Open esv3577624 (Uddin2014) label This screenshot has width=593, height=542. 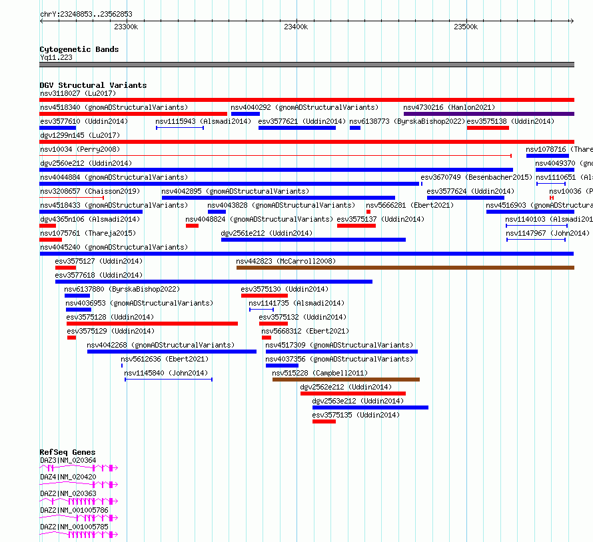coord(470,191)
